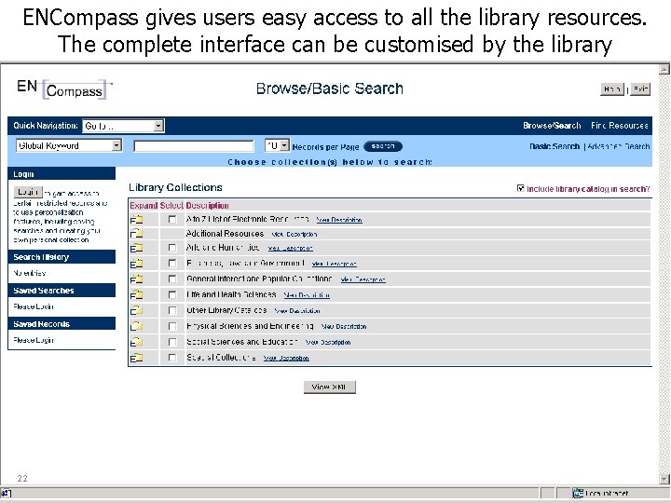Screen dimensions: 671x503
Task: Expand the General Interest and Popular Collections folder
Action: click(136, 279)
